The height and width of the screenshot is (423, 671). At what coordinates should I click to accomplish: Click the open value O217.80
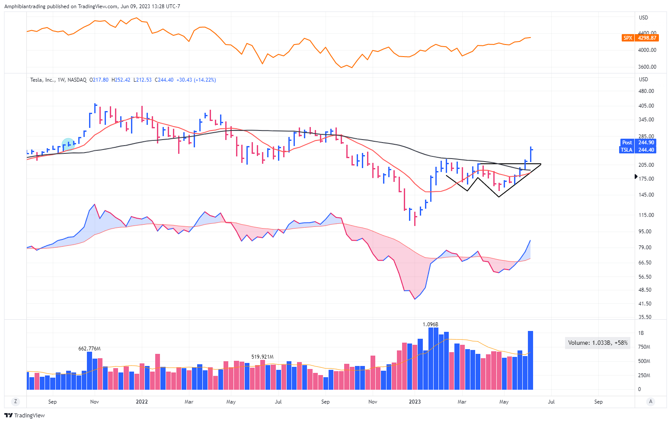[99, 80]
